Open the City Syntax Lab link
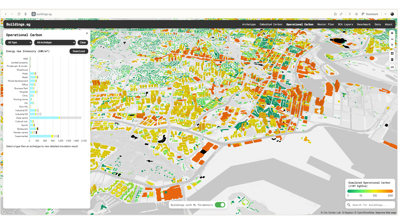398x224 pixels. point(331,213)
